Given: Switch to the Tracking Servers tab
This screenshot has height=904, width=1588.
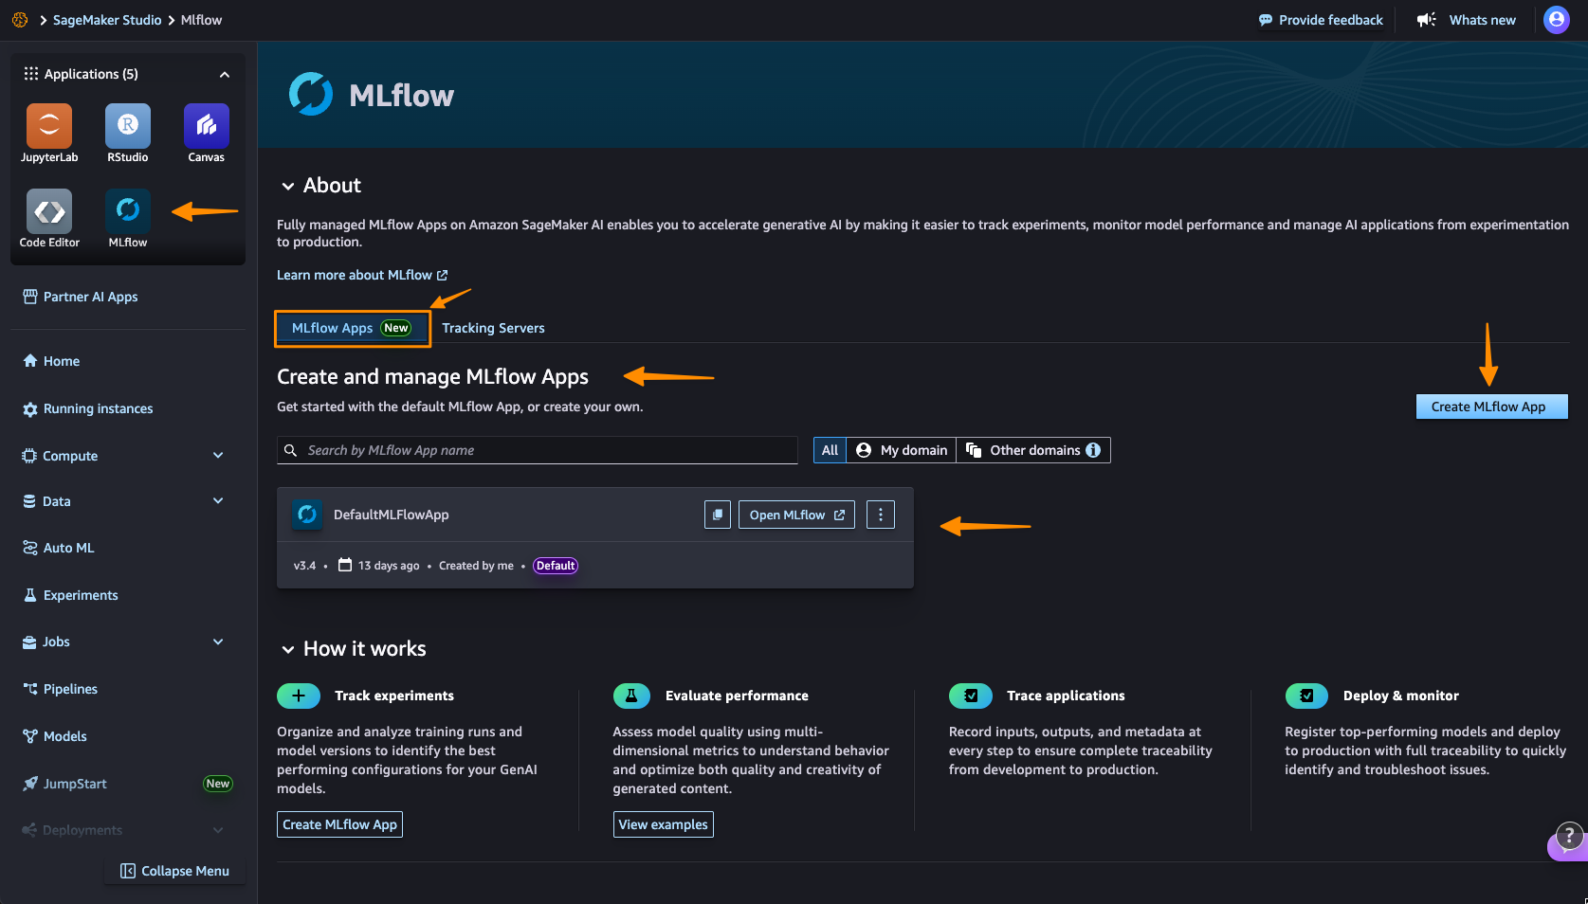Looking at the screenshot, I should click(493, 328).
